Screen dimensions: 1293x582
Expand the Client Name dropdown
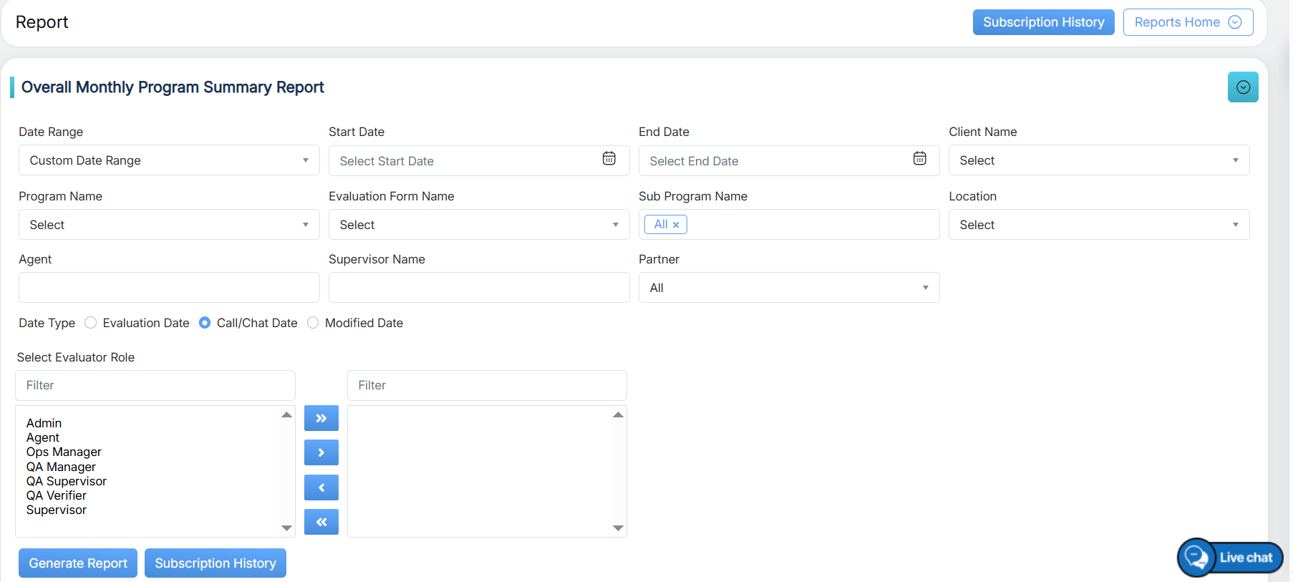tap(1098, 160)
